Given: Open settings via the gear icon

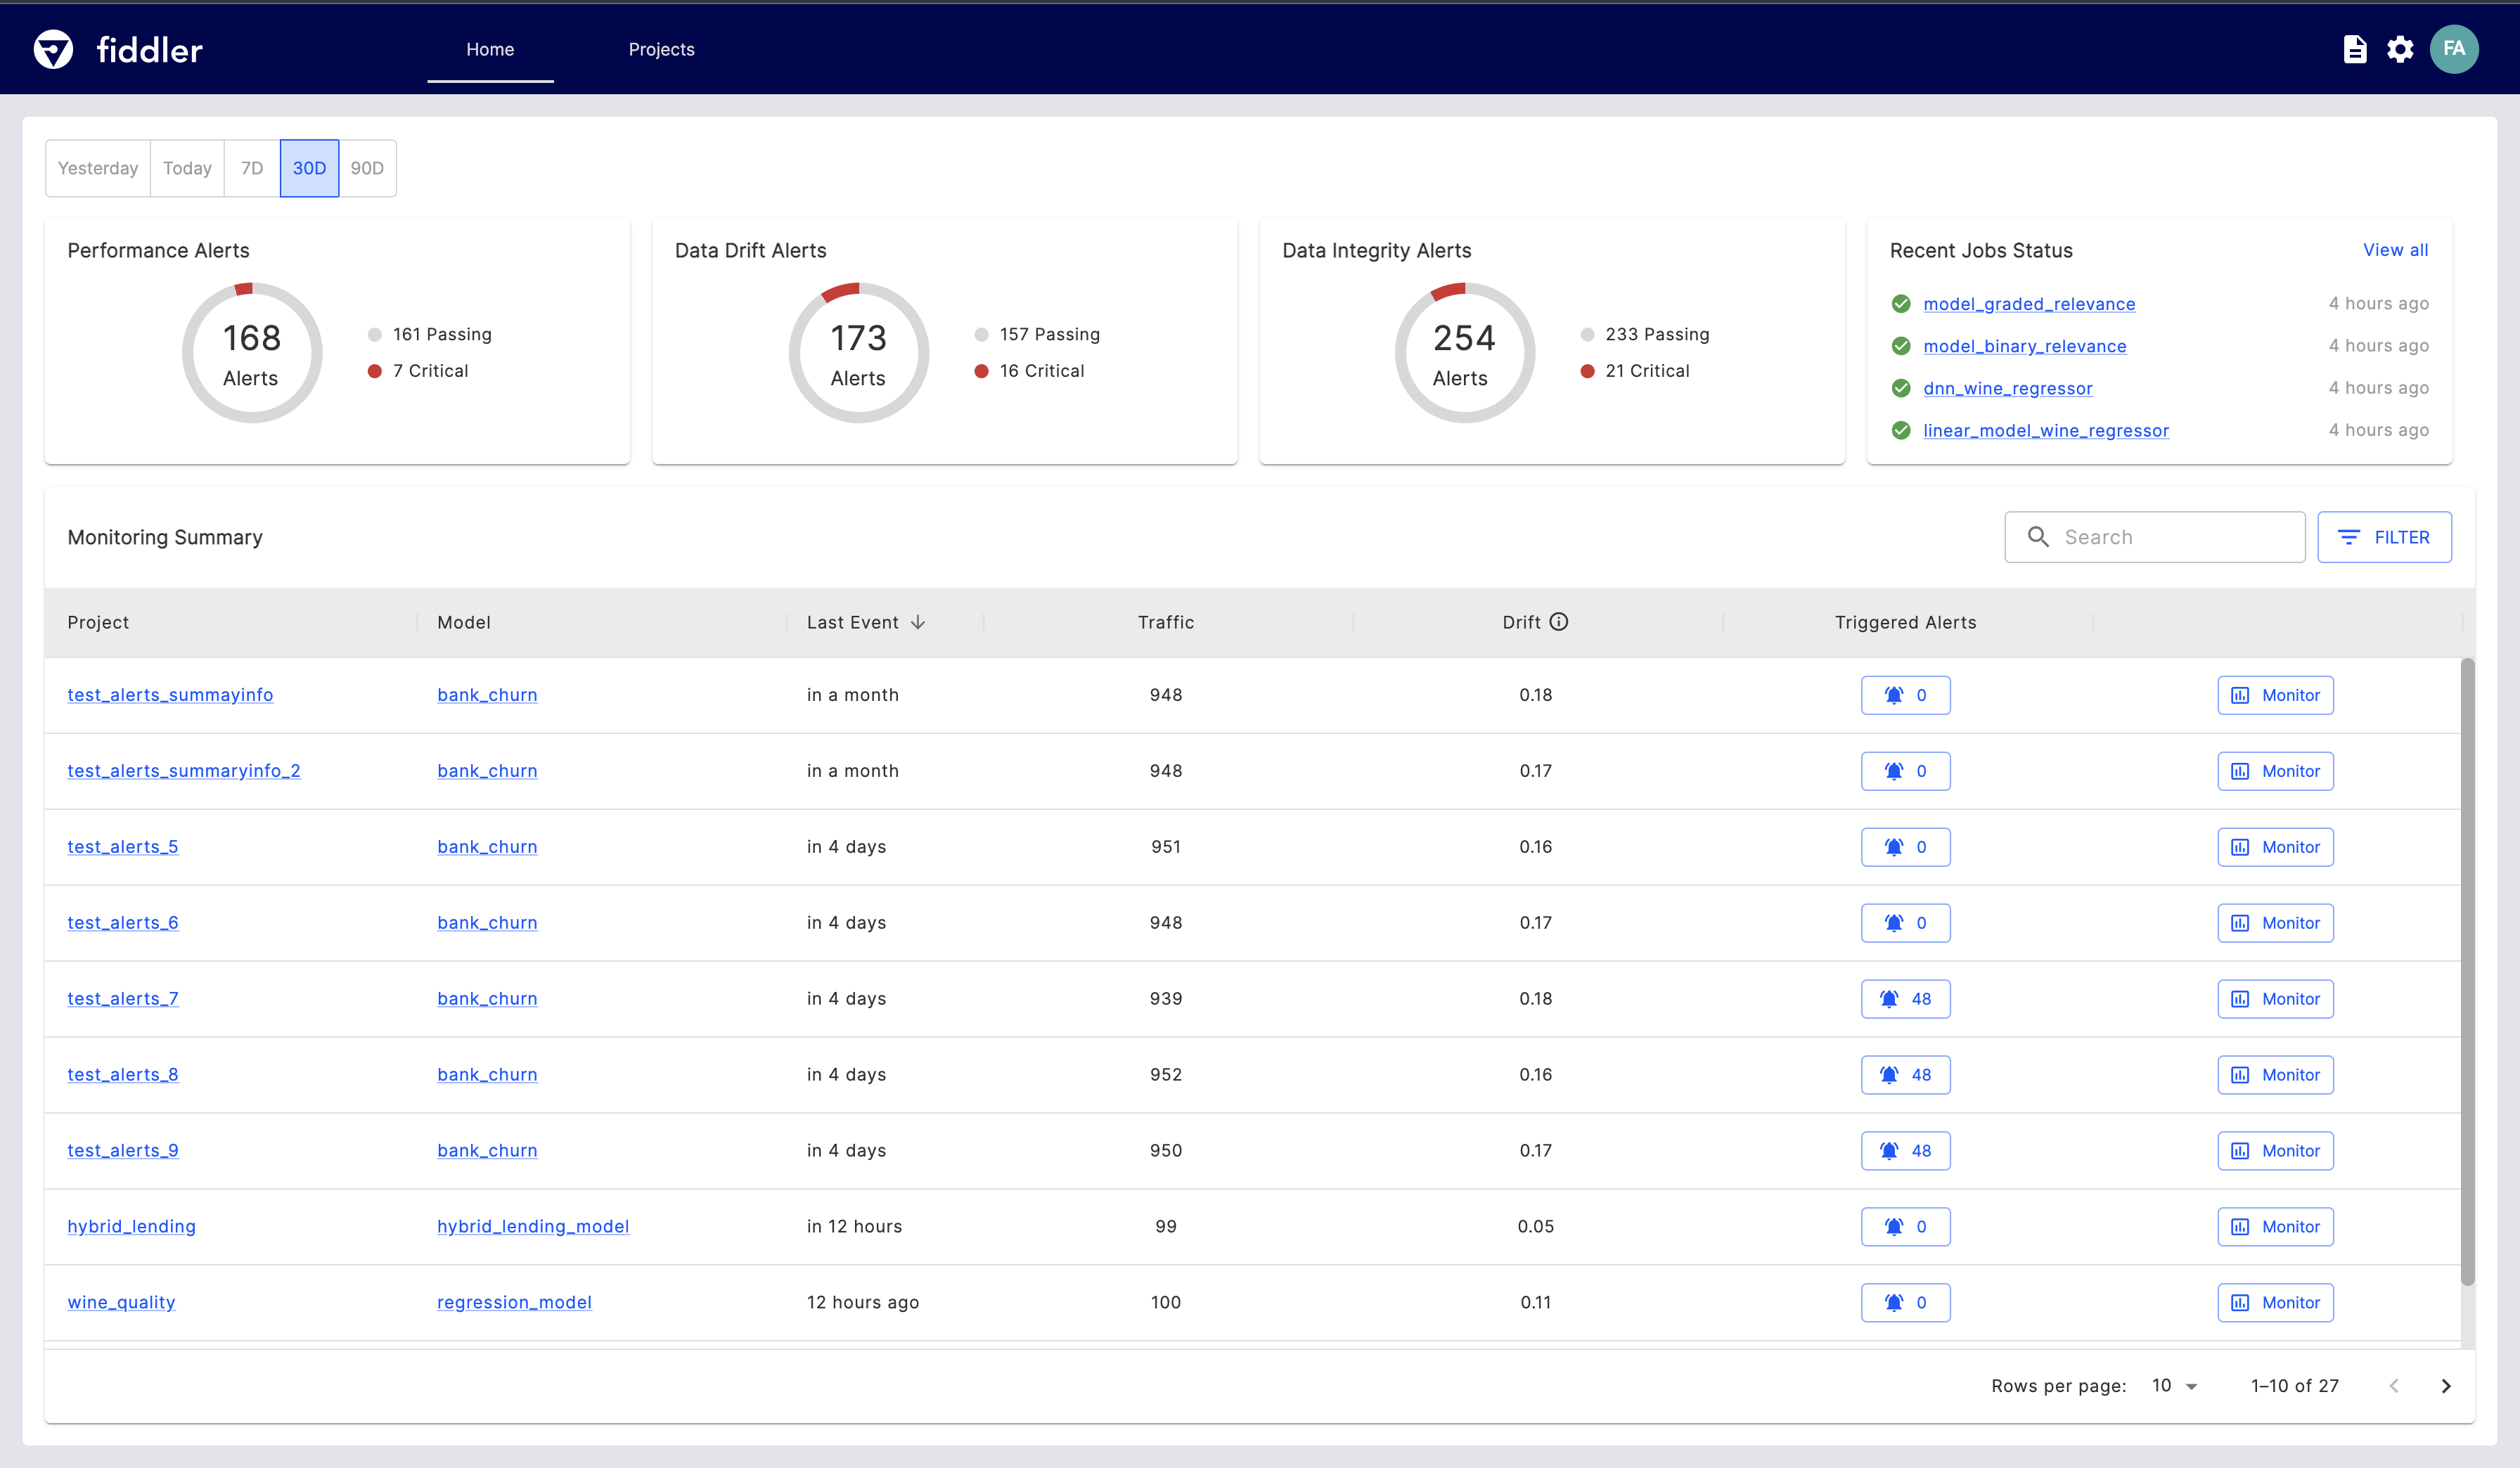Looking at the screenshot, I should point(2400,49).
